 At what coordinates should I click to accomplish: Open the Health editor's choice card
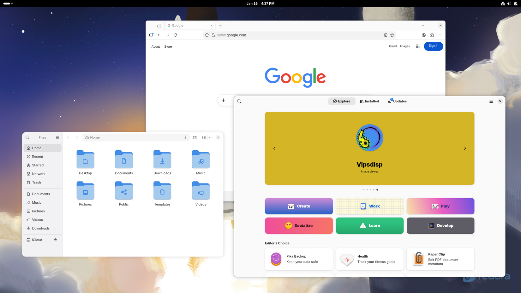pyautogui.click(x=370, y=259)
